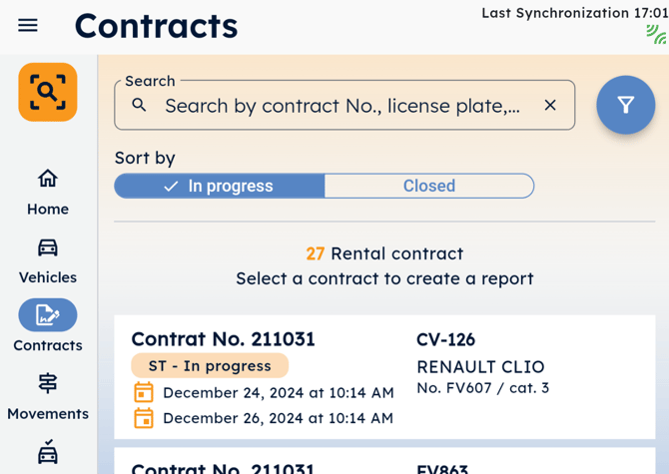669x474 pixels.
Task: Open the filter funnel button
Action: [x=625, y=105]
